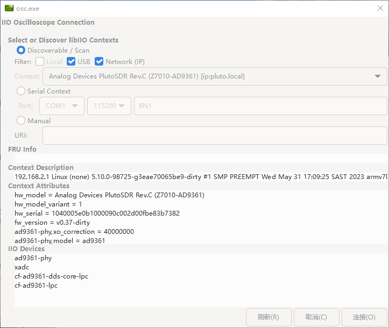
Task: Uncheck the USB filter checkbox
Action: [x=71, y=61]
